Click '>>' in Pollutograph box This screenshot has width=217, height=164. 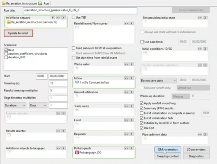click(126, 148)
